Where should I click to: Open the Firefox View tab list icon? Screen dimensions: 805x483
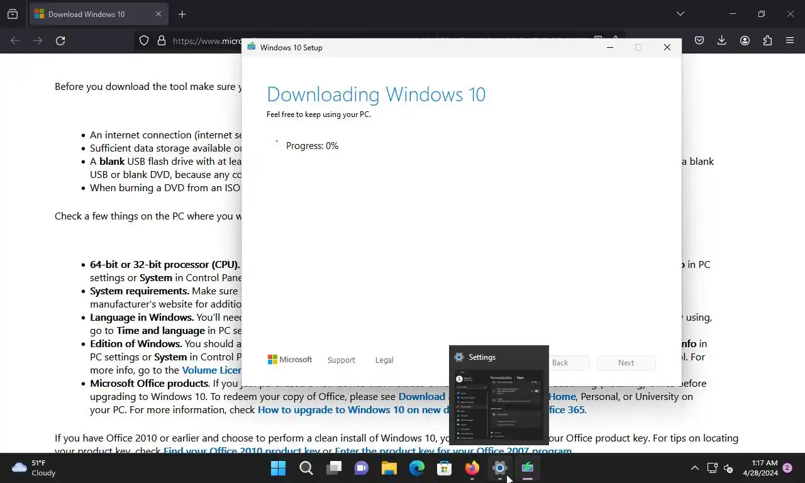[13, 14]
